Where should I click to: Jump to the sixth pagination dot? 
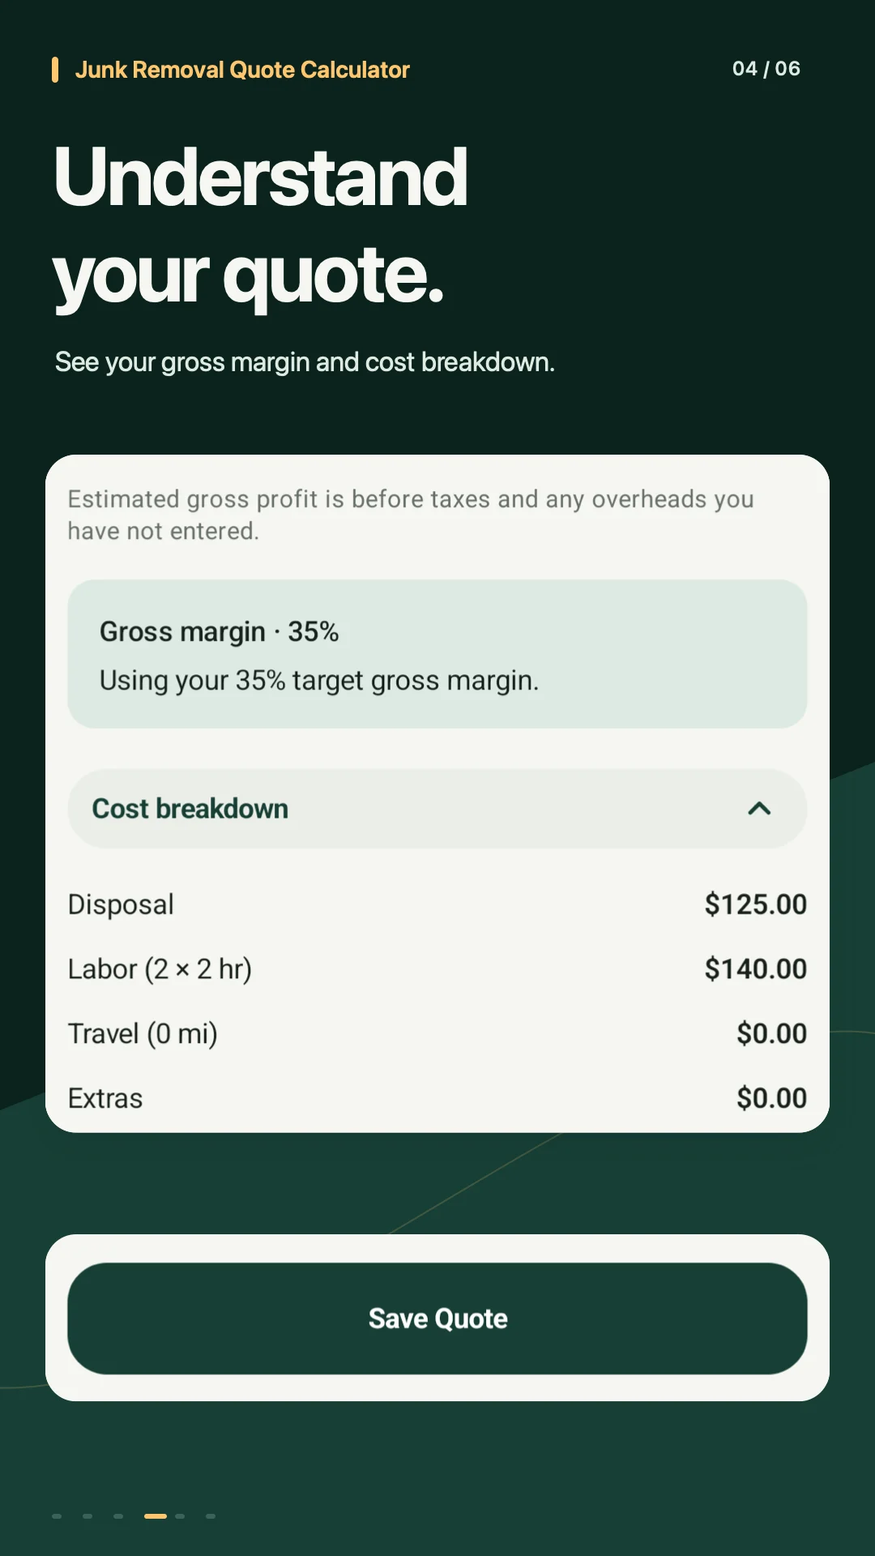[x=211, y=1516]
